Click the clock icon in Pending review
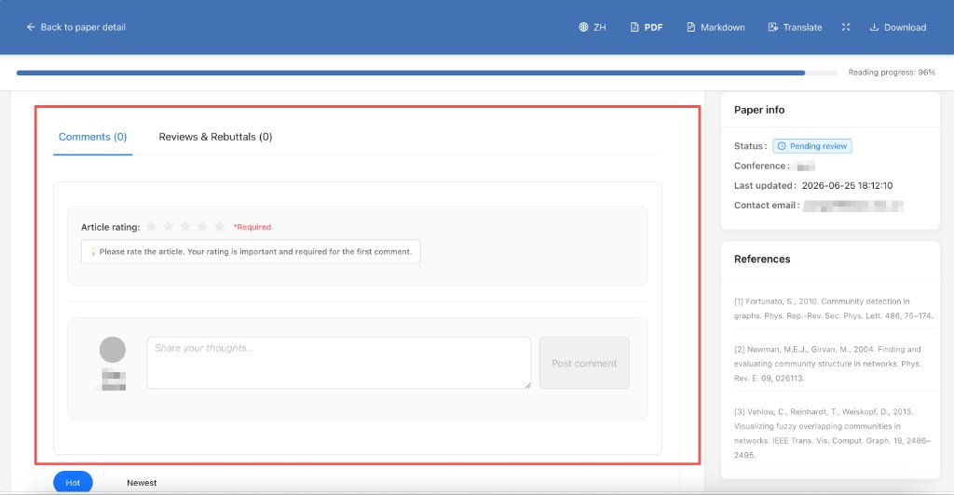Viewport: 954px width, 495px height. pos(782,146)
